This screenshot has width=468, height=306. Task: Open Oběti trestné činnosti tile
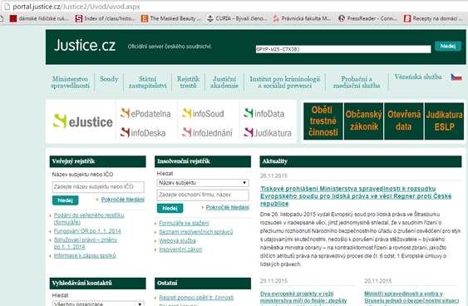(x=323, y=121)
